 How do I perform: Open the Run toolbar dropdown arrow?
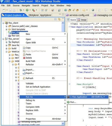tap(30, 10)
